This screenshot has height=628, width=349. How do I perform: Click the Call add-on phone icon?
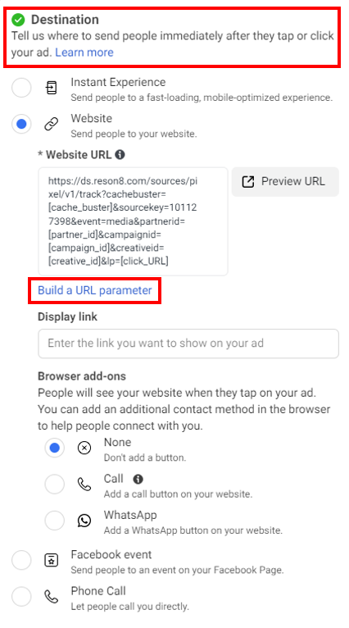pos(84,485)
